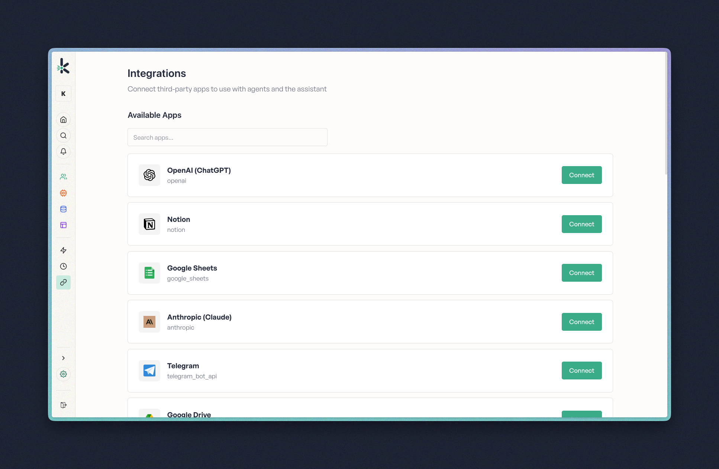
Task: Go to Home in sidebar
Action: pyautogui.click(x=63, y=120)
